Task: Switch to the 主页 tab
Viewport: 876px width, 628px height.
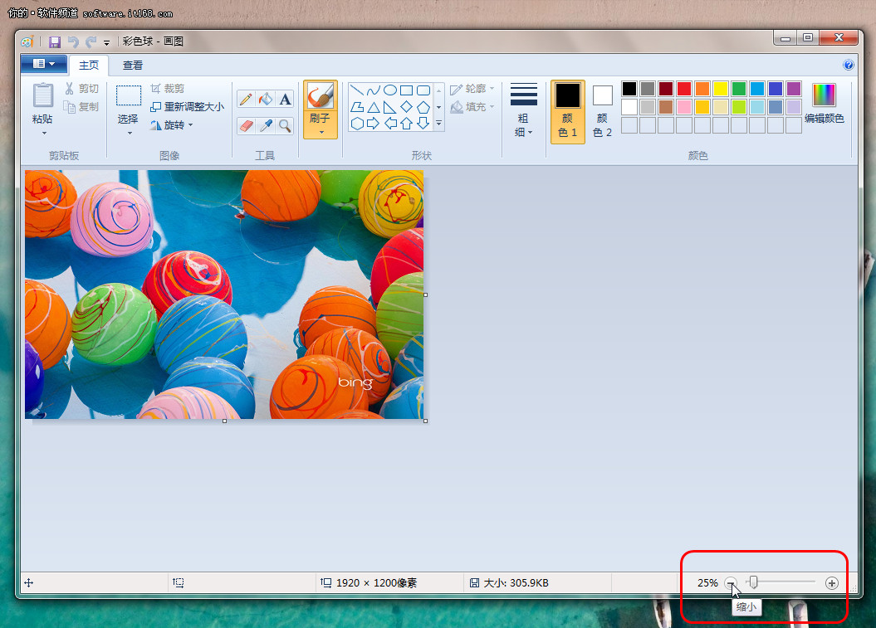Action: [x=89, y=66]
